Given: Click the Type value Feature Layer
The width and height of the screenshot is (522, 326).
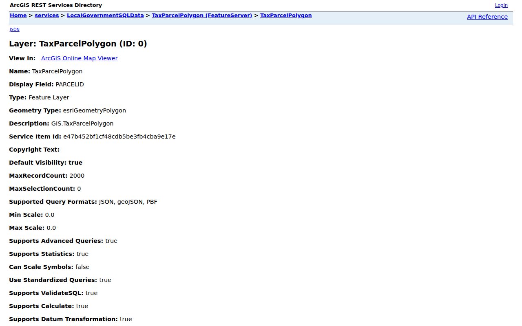Looking at the screenshot, I should [49, 97].
